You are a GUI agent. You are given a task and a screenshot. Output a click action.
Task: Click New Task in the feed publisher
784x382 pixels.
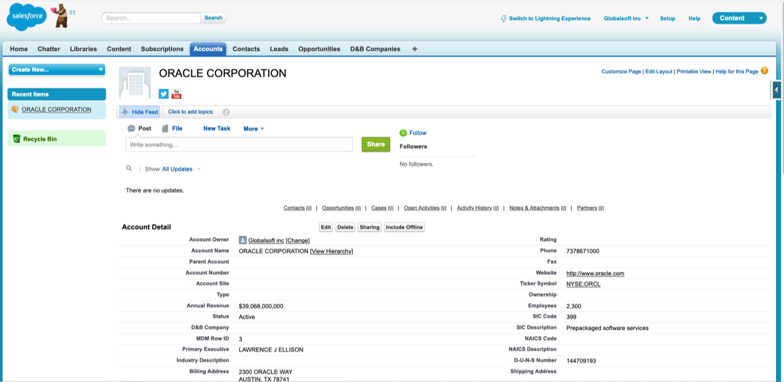coord(217,129)
